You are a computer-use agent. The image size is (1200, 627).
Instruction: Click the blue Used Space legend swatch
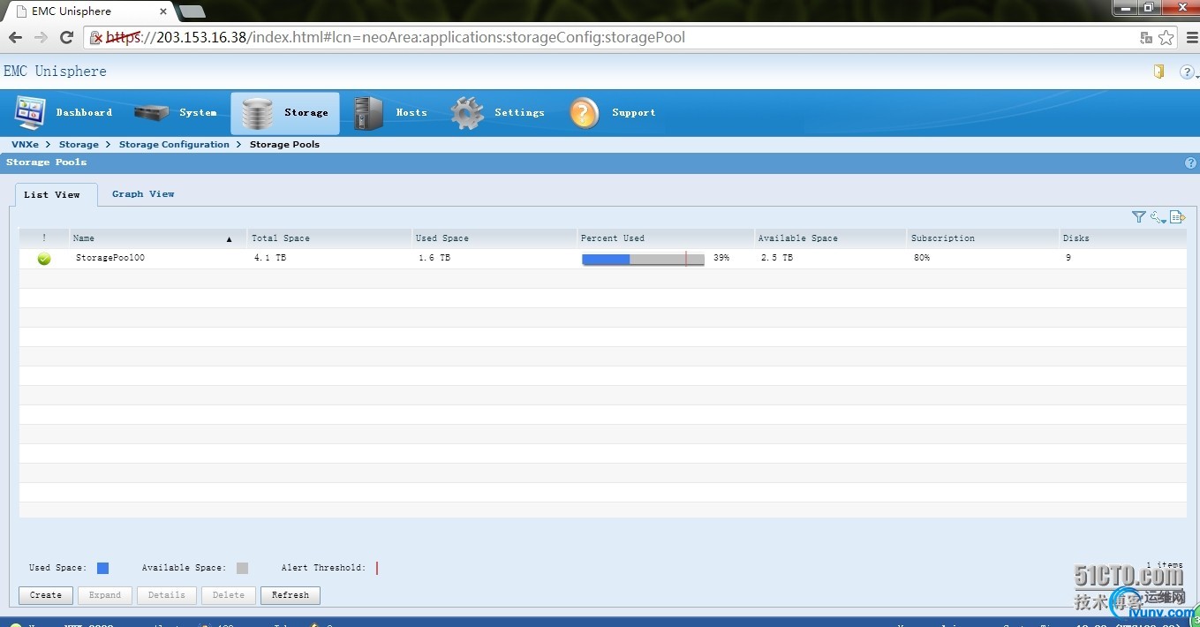point(103,569)
